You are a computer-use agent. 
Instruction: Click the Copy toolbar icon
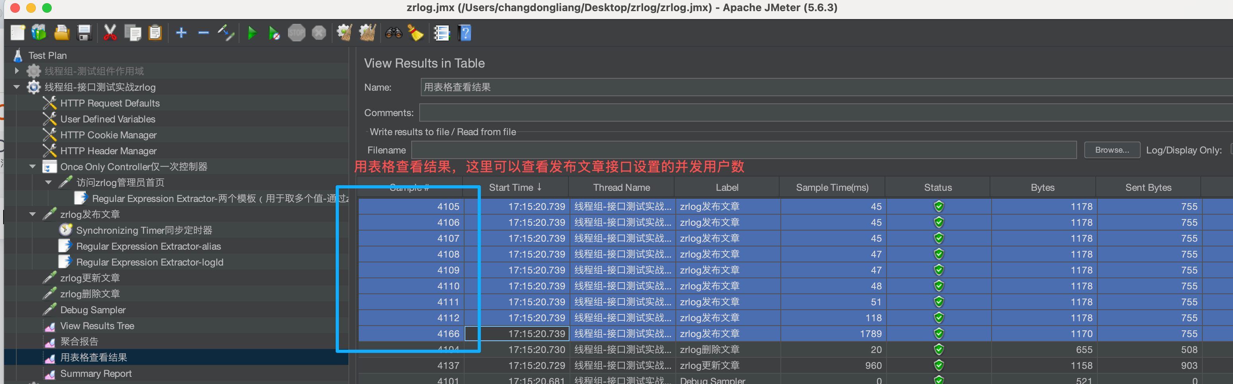point(132,33)
